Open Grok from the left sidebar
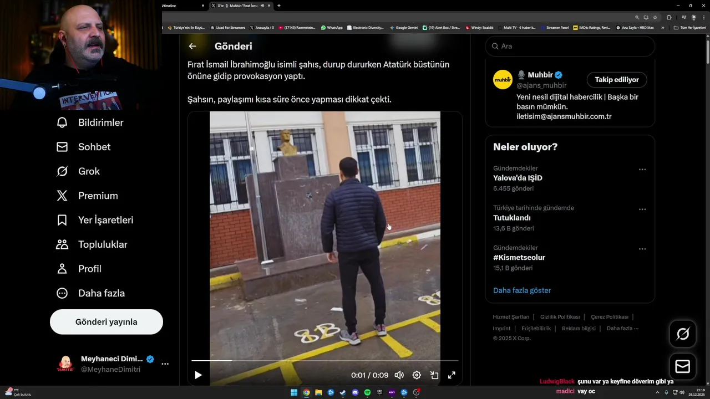 tap(78, 171)
